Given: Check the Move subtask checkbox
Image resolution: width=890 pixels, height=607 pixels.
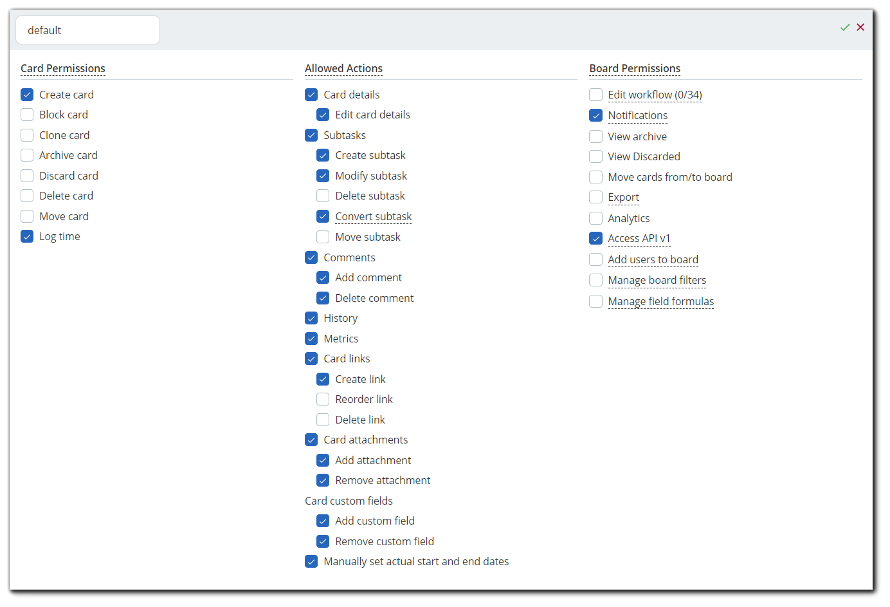Looking at the screenshot, I should [323, 237].
